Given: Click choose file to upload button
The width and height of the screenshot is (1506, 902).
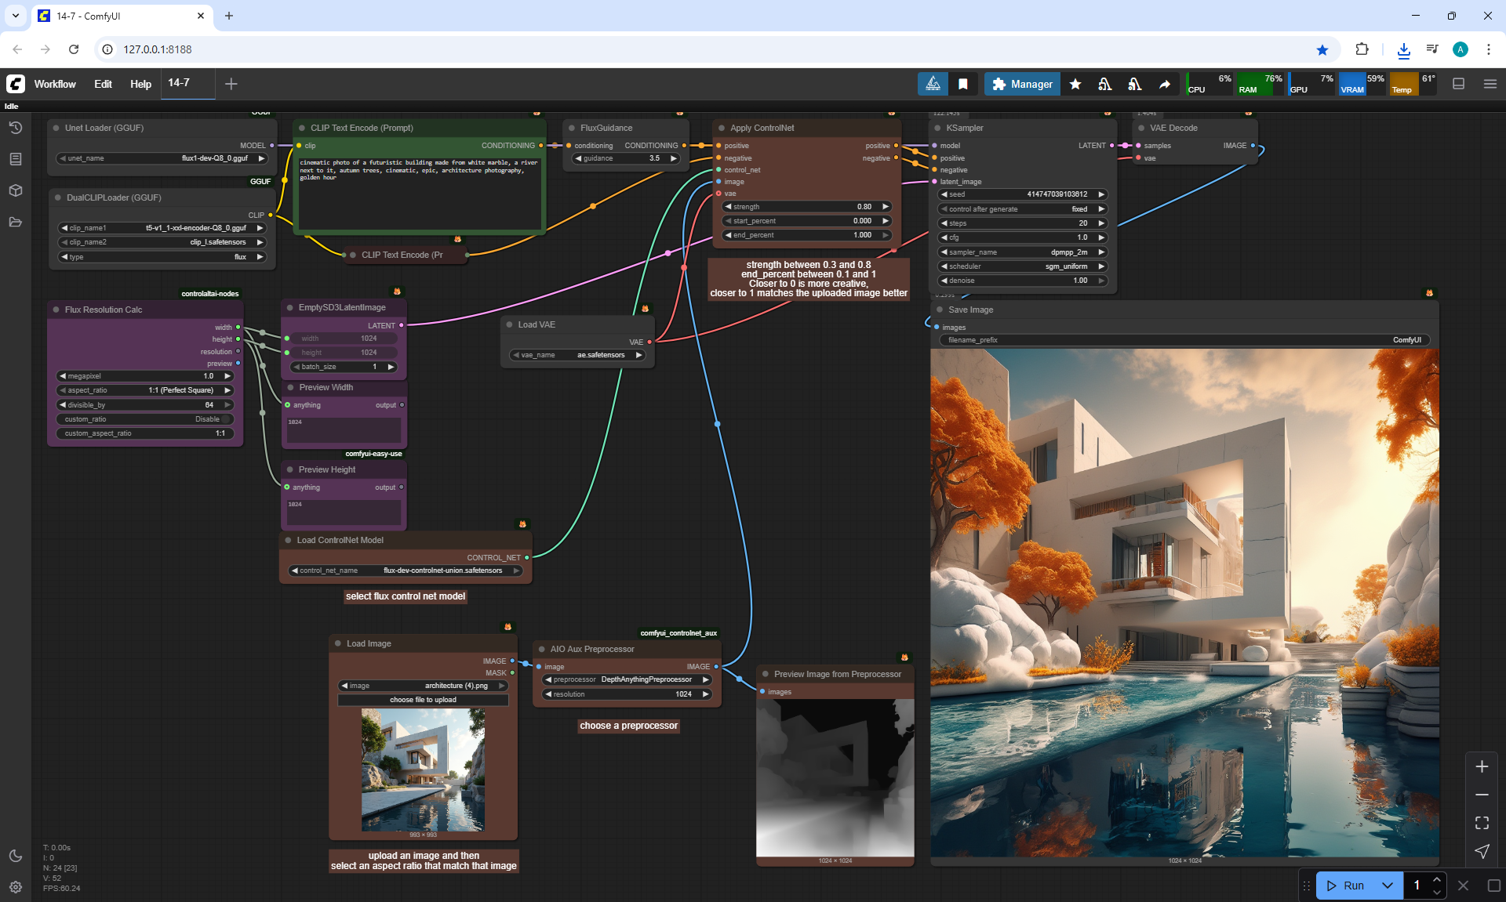Looking at the screenshot, I should [423, 700].
